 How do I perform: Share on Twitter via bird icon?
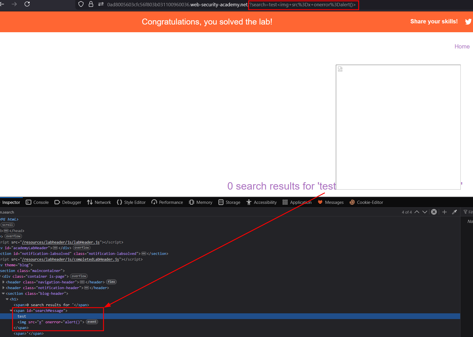click(468, 22)
